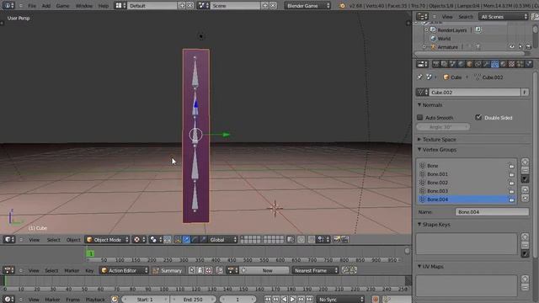The image size is (539, 303).
Task: Open the World properties tab
Action: [461, 64]
